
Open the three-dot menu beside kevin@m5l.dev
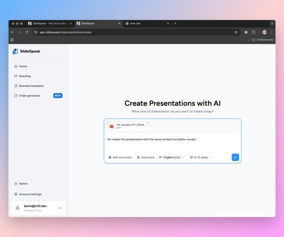click(x=60, y=208)
